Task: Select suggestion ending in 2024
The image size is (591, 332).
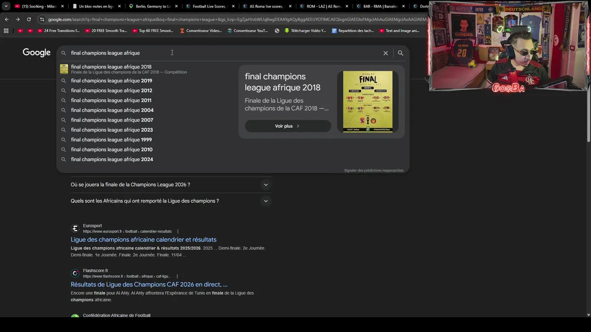Action: [147, 159]
